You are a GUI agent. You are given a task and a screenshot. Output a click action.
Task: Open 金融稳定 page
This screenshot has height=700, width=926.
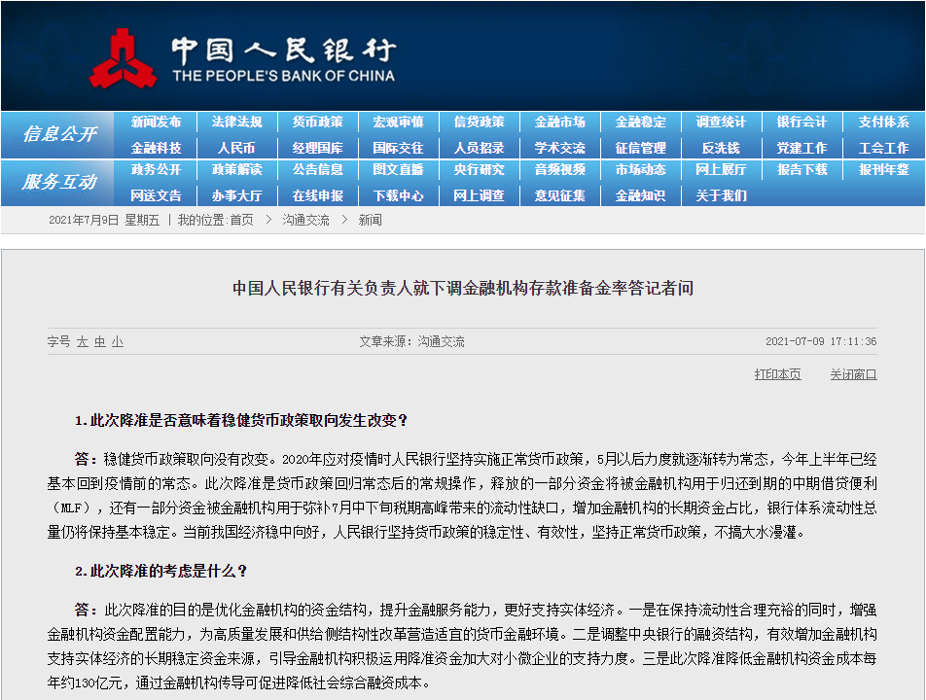tap(641, 122)
